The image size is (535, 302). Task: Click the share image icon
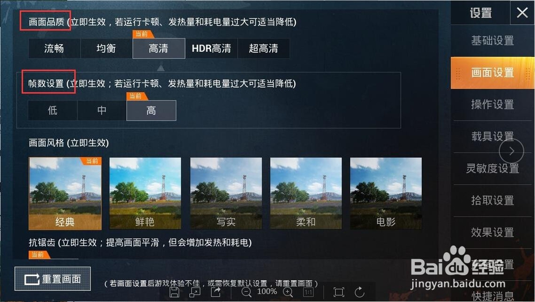216,292
